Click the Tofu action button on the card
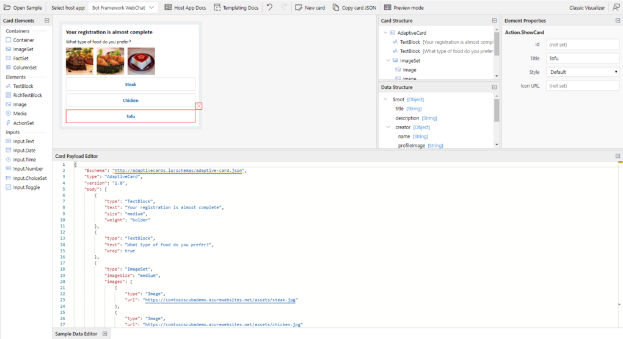Viewport: 623px width, 339px height. click(130, 116)
